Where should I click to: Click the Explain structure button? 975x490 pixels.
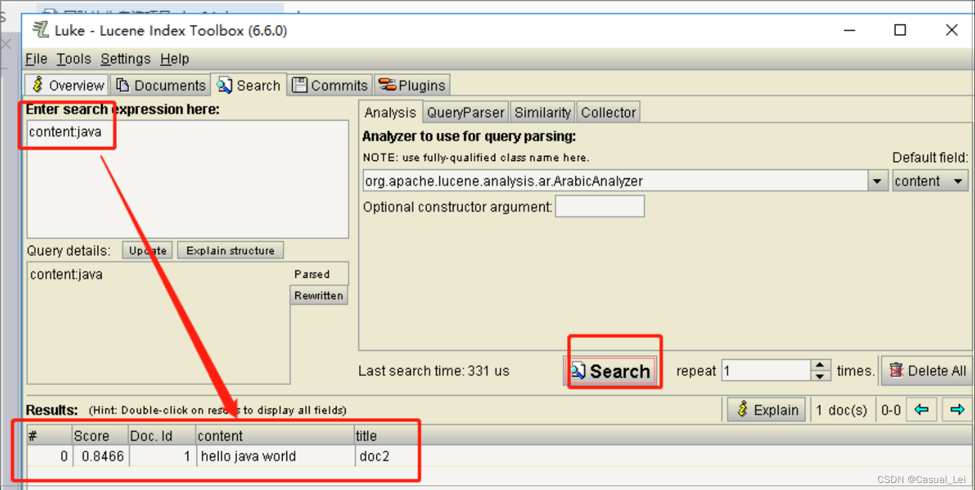point(230,250)
